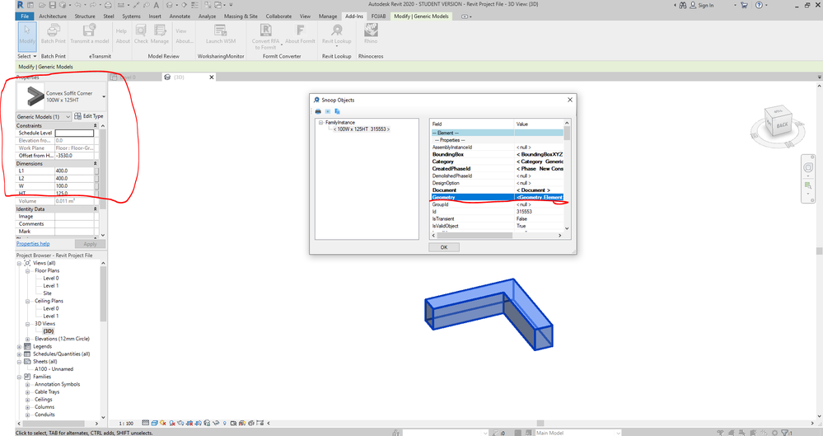The height and width of the screenshot is (436, 823).
Task: Click the view scale 1 : 100
Action: coord(126,423)
